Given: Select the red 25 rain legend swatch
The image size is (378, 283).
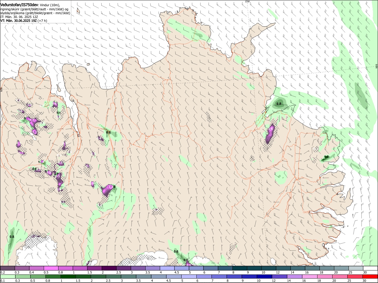Looking at the screenshot, I should click(x=355, y=277).
